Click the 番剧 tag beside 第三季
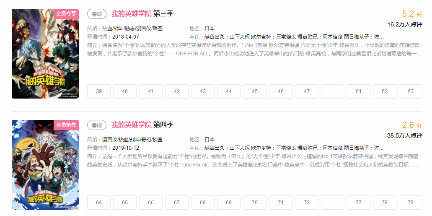 pos(97,14)
